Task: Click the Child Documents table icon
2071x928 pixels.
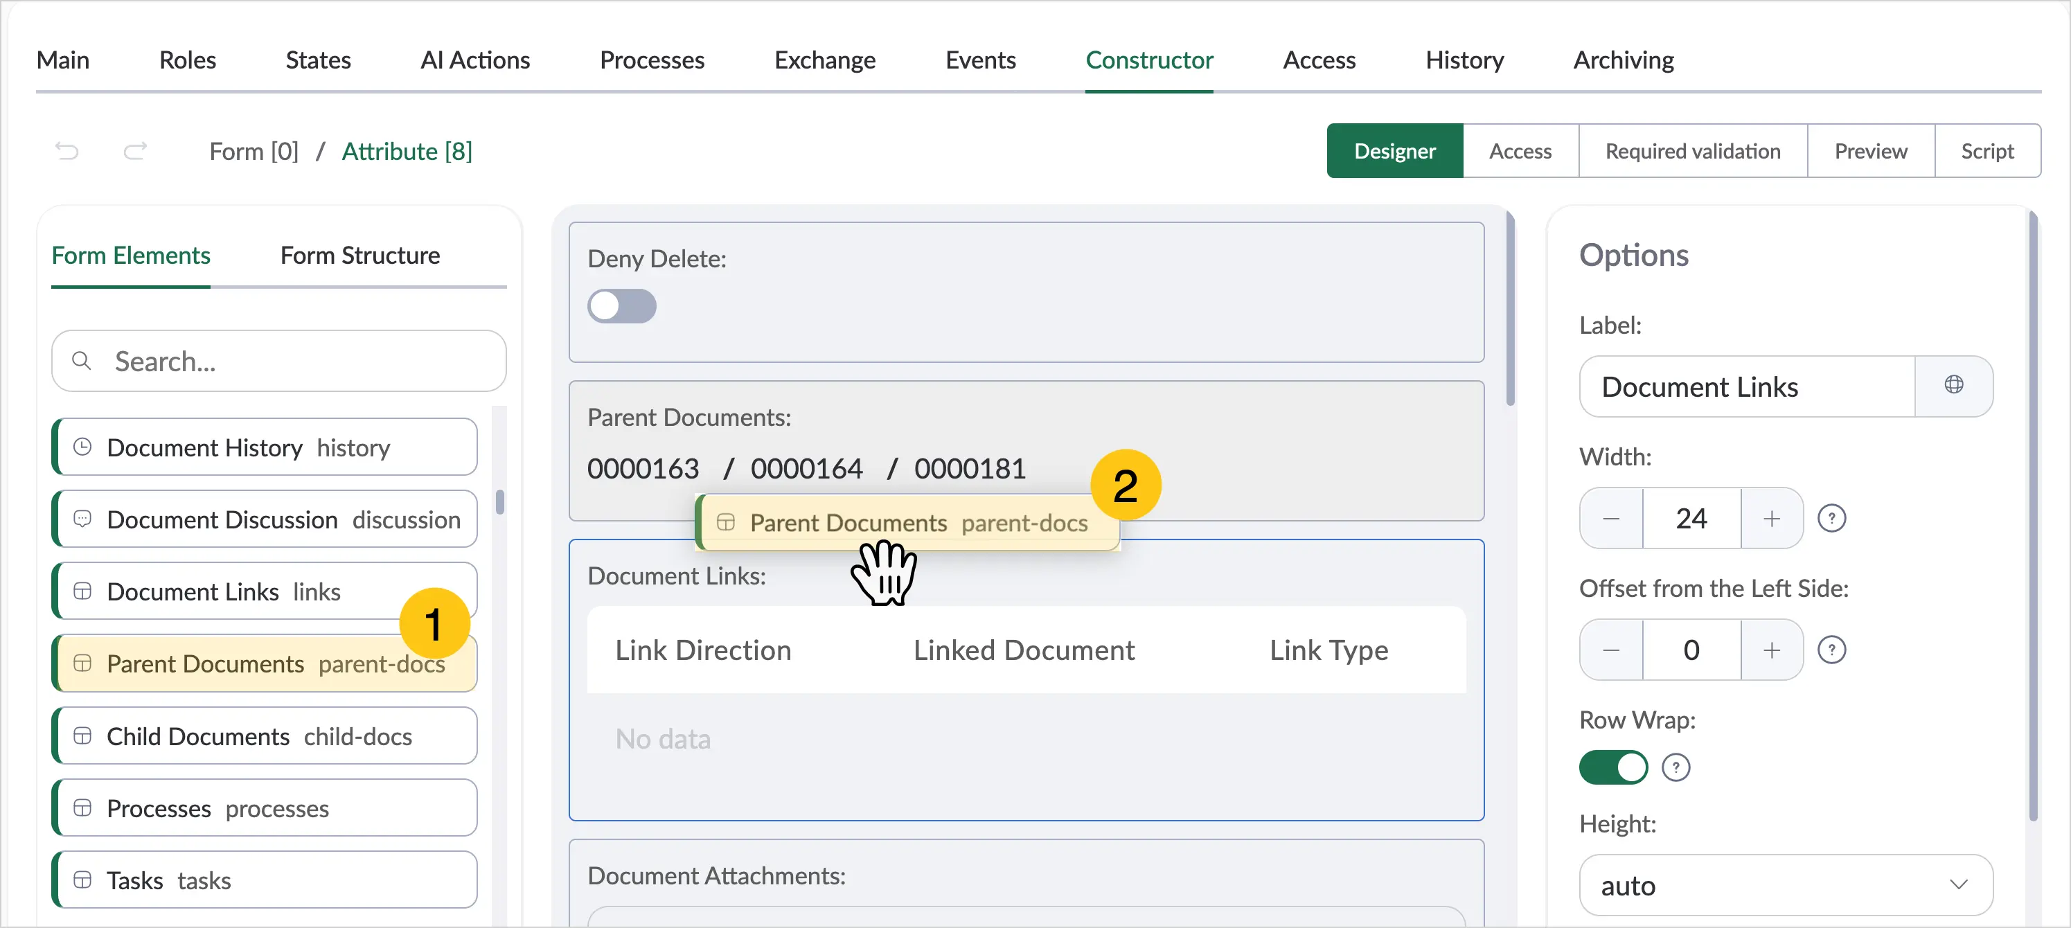Action: (x=82, y=735)
